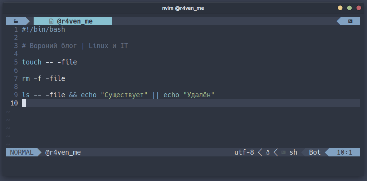Click the terminal icon at tabline right
This screenshot has width=367, height=181.
[350, 21]
